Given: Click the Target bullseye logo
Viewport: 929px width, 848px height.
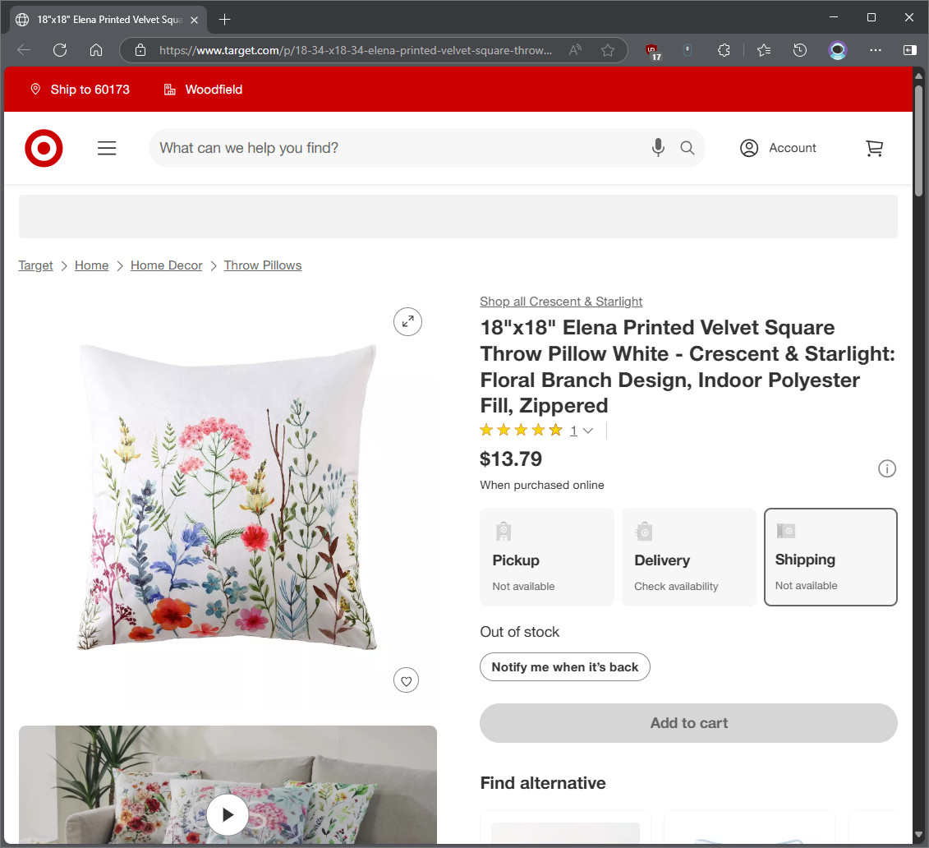Looking at the screenshot, I should point(44,148).
